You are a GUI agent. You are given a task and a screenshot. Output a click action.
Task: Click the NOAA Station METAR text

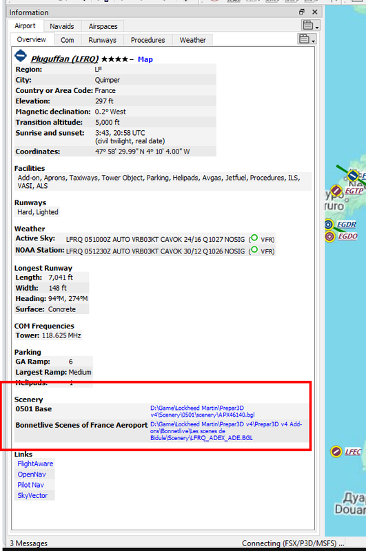point(155,251)
